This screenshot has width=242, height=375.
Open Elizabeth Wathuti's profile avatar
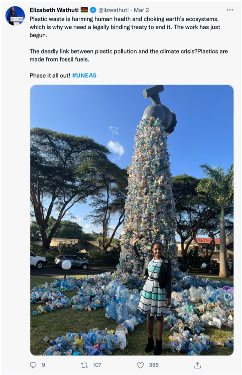tap(15, 16)
